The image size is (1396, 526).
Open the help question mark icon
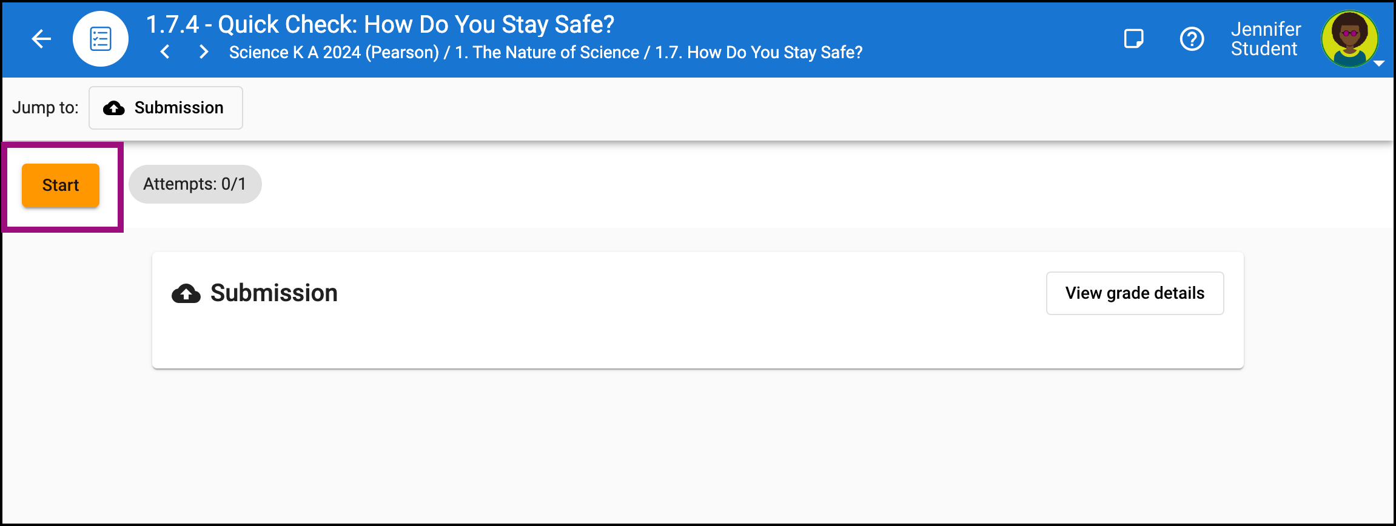click(1192, 39)
